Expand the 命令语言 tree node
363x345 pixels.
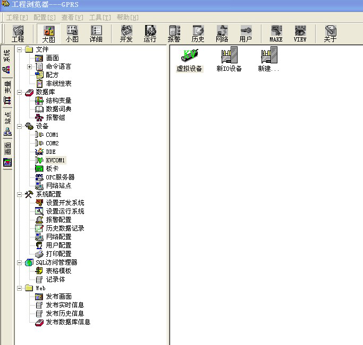point(29,67)
